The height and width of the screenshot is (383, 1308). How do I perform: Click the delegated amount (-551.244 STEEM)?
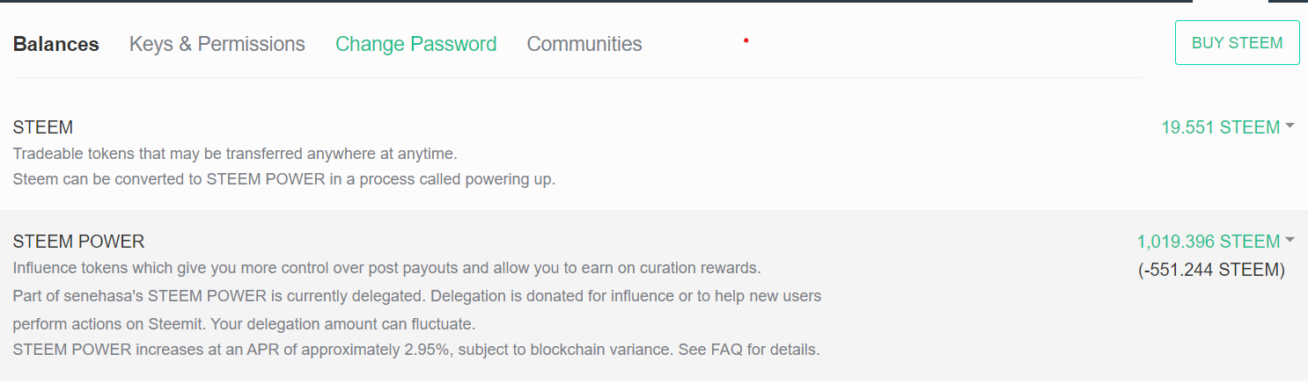click(x=1211, y=270)
